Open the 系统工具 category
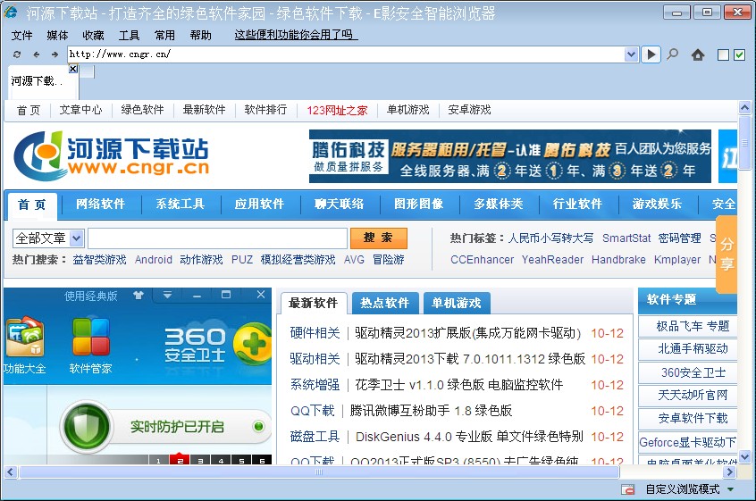The height and width of the screenshot is (501, 756). [181, 205]
